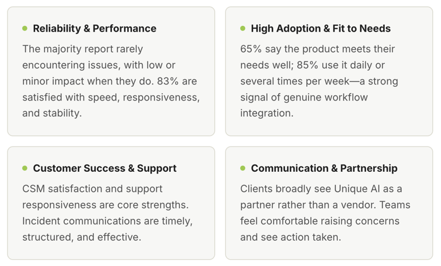Click the Reliability & Performance heading

tap(95, 28)
